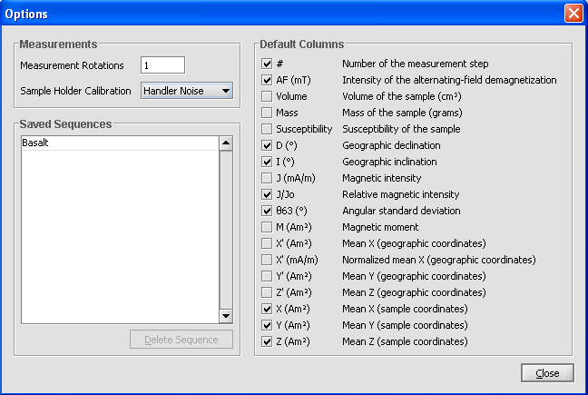This screenshot has height=395, width=588.
Task: Uncheck the Z (Am²) sample coordinates checkbox
Action: (x=267, y=341)
